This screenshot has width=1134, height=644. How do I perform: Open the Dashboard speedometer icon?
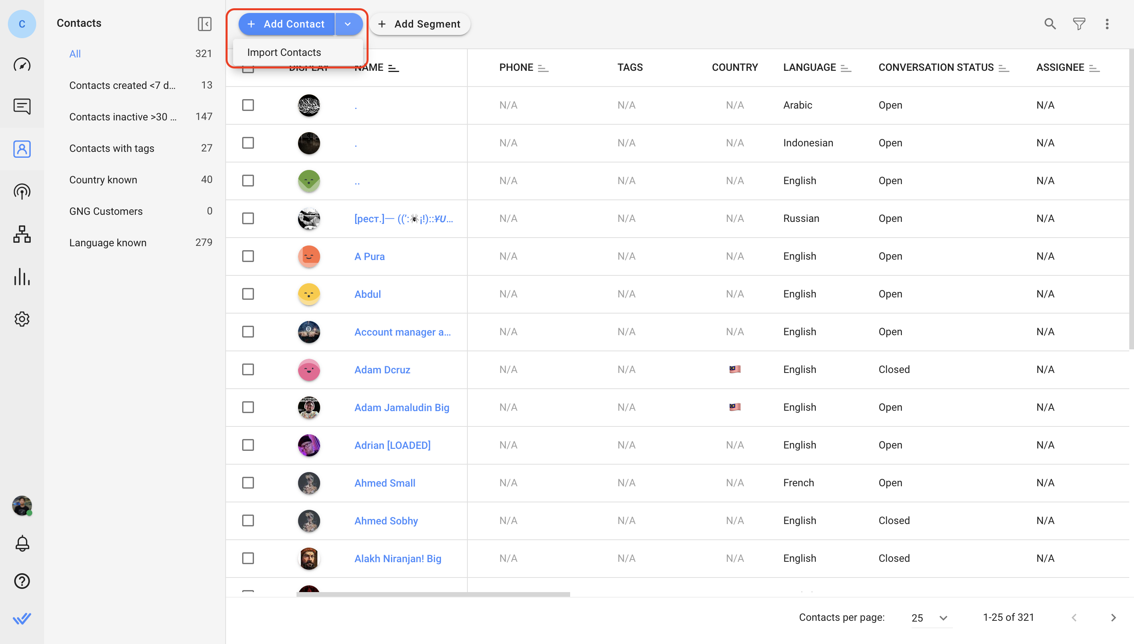(x=22, y=65)
